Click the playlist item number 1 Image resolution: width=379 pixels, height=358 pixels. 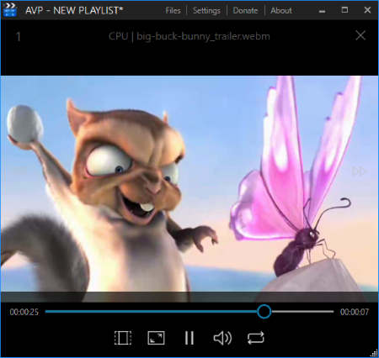coord(19,37)
